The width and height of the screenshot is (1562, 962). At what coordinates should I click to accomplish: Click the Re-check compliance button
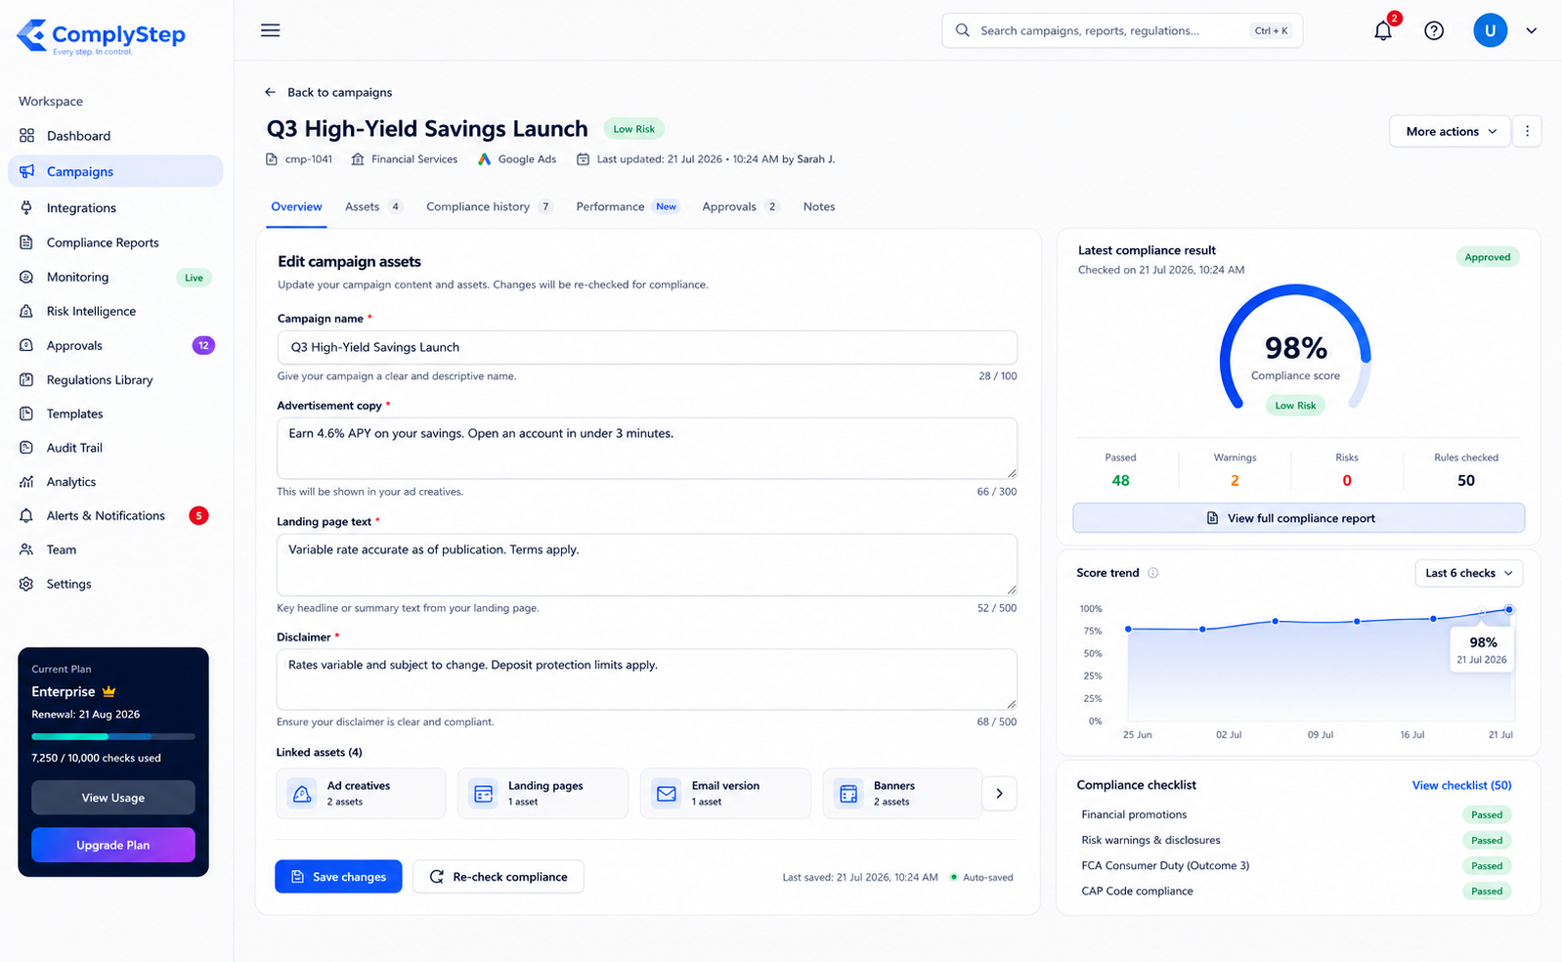tap(499, 877)
